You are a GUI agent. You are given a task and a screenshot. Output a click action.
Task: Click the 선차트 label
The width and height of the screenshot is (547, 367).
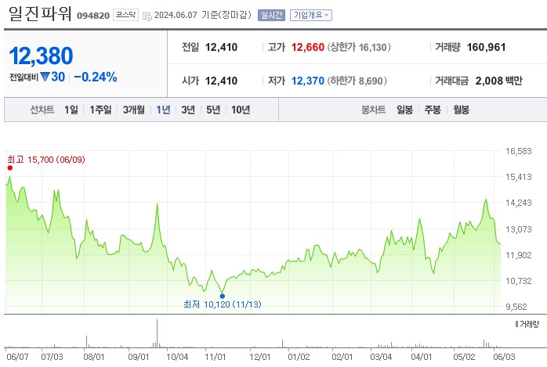(42, 110)
